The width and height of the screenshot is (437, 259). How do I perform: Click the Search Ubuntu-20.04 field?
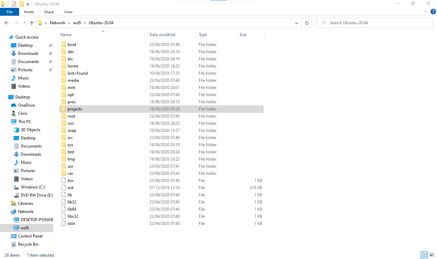(x=375, y=23)
